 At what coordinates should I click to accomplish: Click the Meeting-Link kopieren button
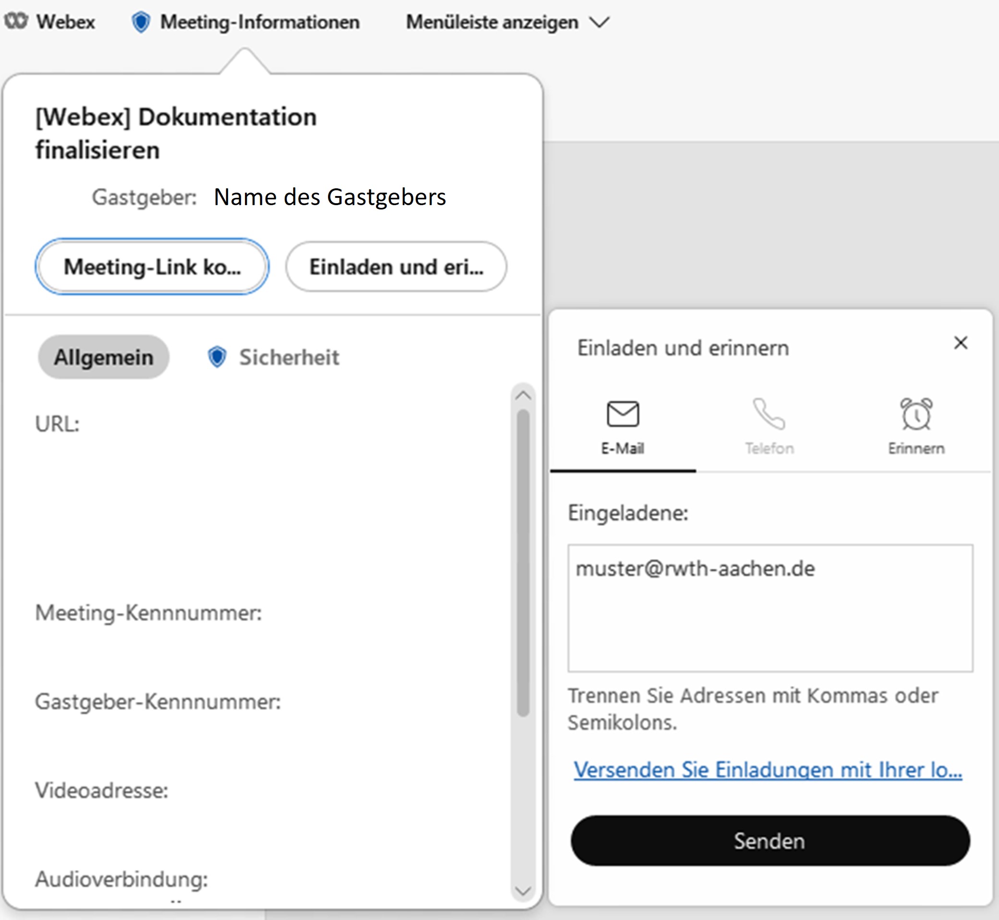(152, 267)
